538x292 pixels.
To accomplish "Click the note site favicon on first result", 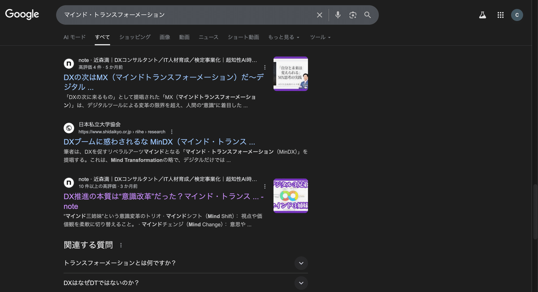I will coord(69,63).
